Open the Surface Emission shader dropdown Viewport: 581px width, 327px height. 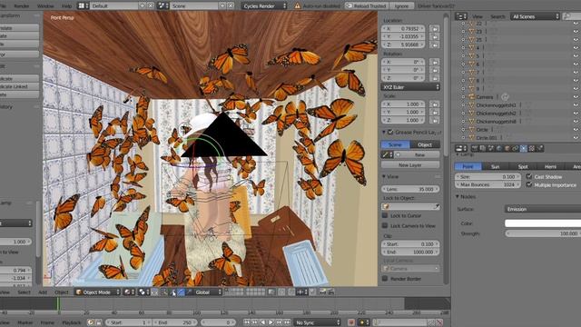pos(543,209)
